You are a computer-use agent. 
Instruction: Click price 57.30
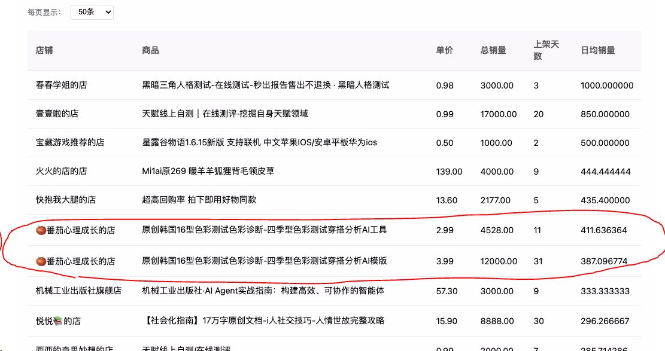point(447,291)
